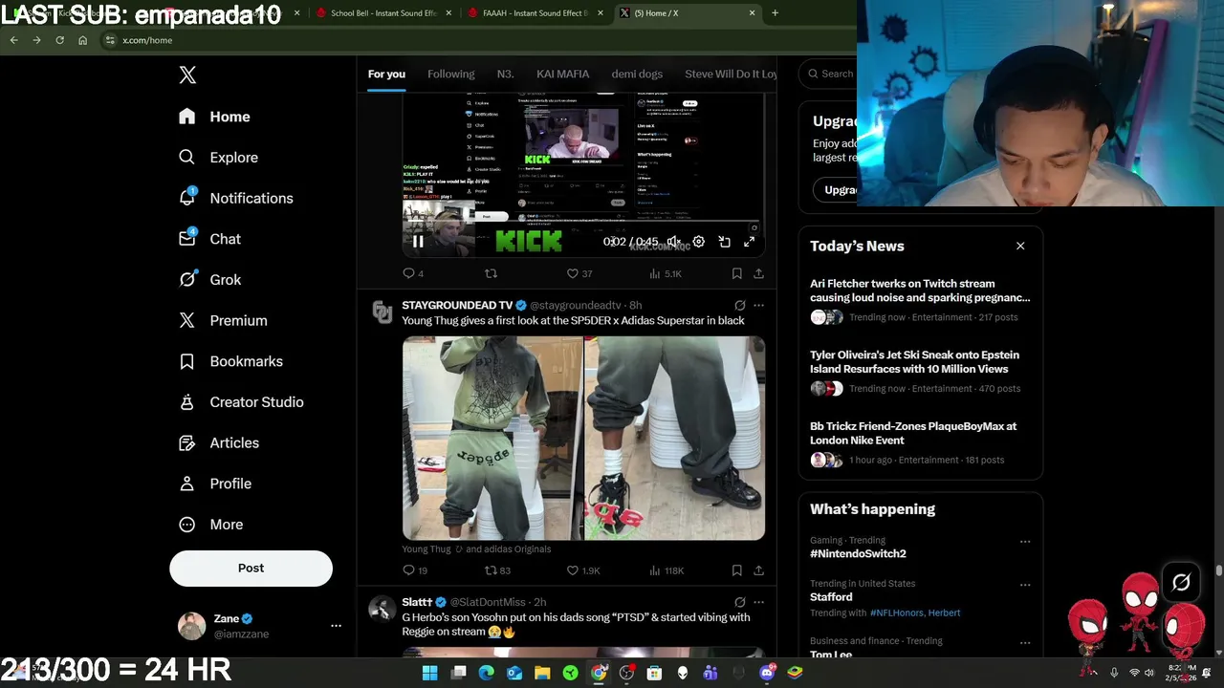Viewport: 1224px width, 688px height.
Task: Open Articles in the sidebar
Action: [x=219, y=443]
